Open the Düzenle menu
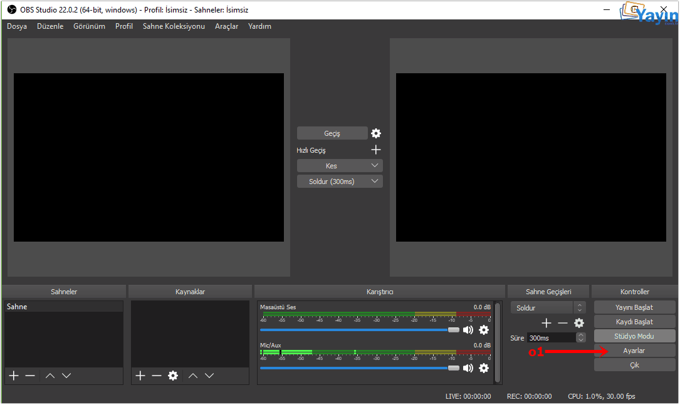The width and height of the screenshot is (680, 405). (x=50, y=26)
